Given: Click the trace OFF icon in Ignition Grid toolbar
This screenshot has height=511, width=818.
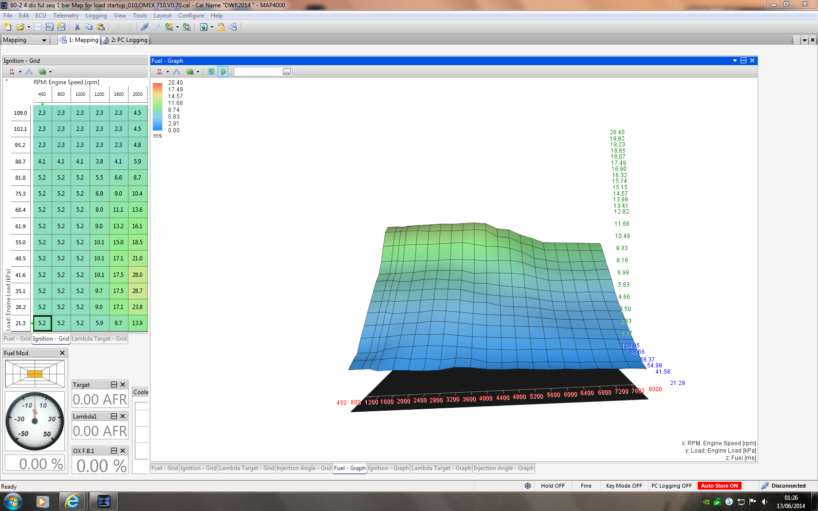Looking at the screenshot, I should click(12, 72).
